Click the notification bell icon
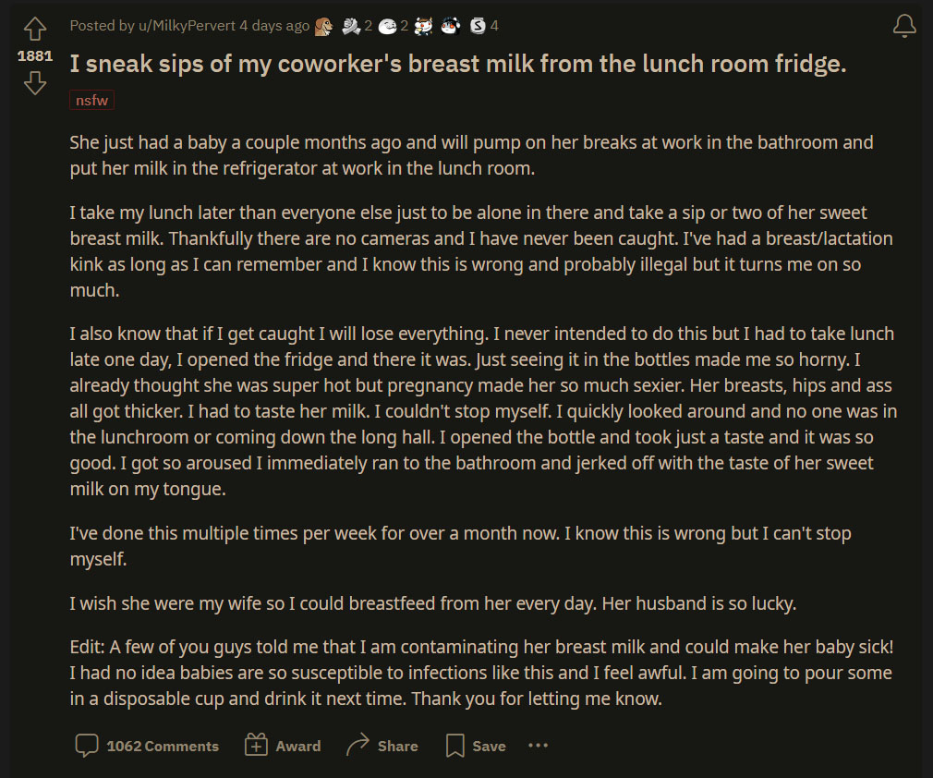The width and height of the screenshot is (933, 778). (904, 26)
